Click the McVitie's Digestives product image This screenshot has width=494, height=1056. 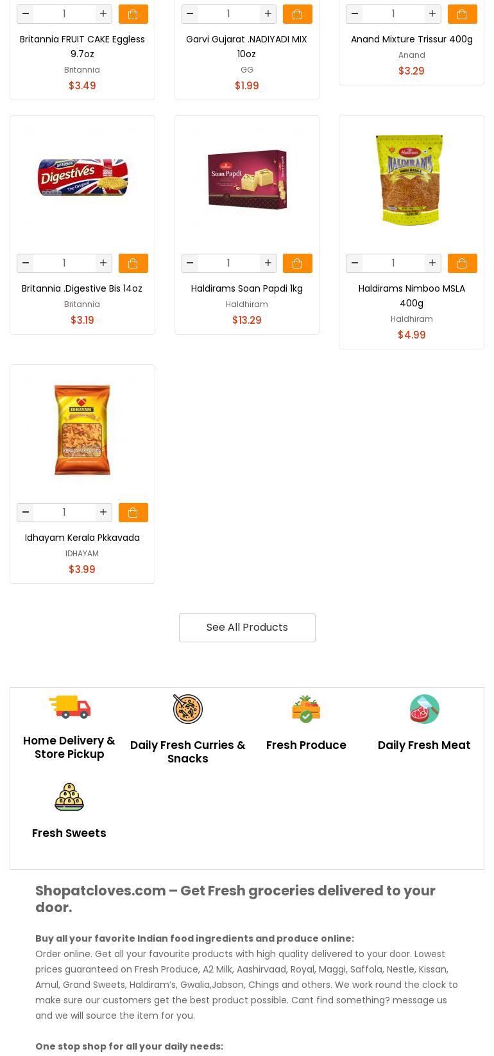82,178
